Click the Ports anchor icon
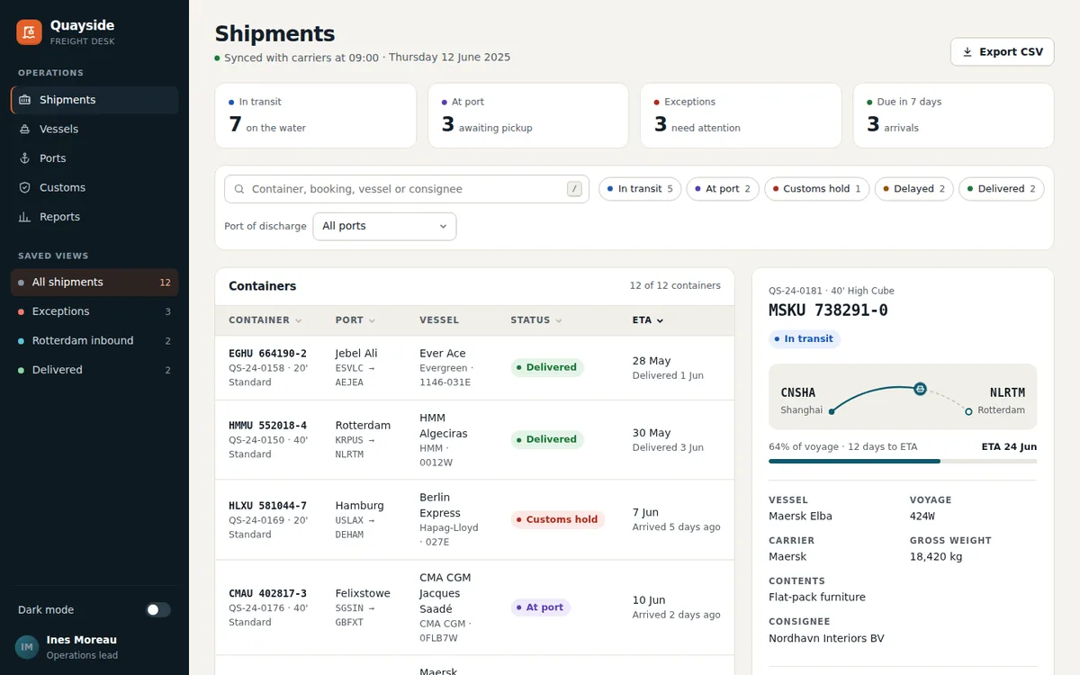Viewport: 1080px width, 675px height. [x=24, y=158]
